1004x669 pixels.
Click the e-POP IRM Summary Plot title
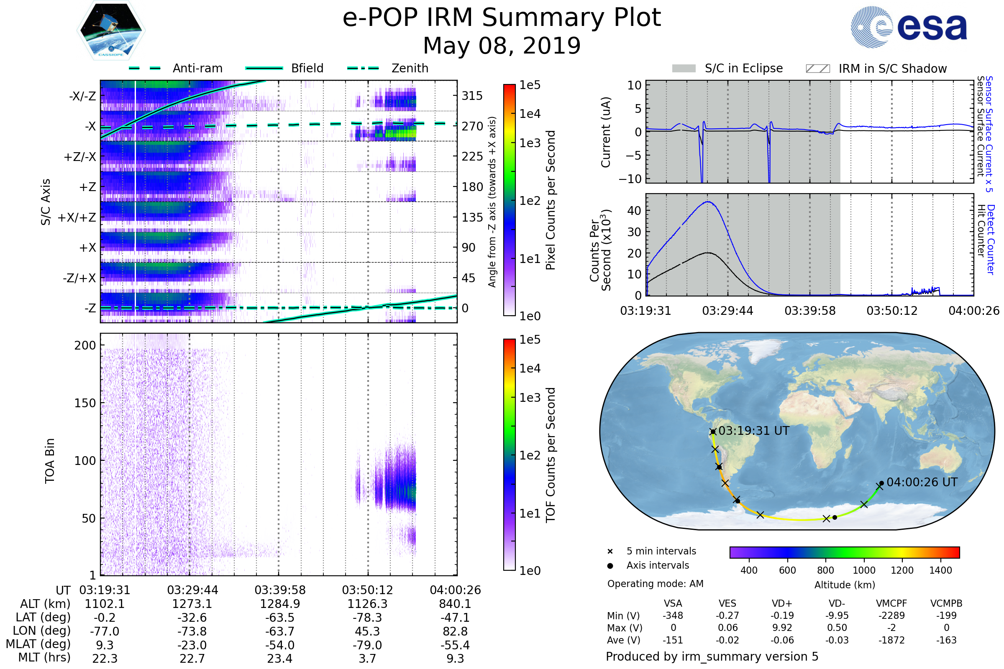point(502,18)
